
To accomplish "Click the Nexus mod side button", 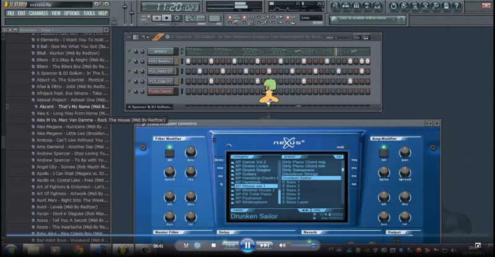I will [220, 168].
